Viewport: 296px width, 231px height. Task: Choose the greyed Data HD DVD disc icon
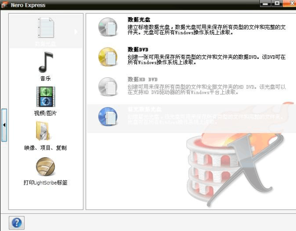pos(108,87)
